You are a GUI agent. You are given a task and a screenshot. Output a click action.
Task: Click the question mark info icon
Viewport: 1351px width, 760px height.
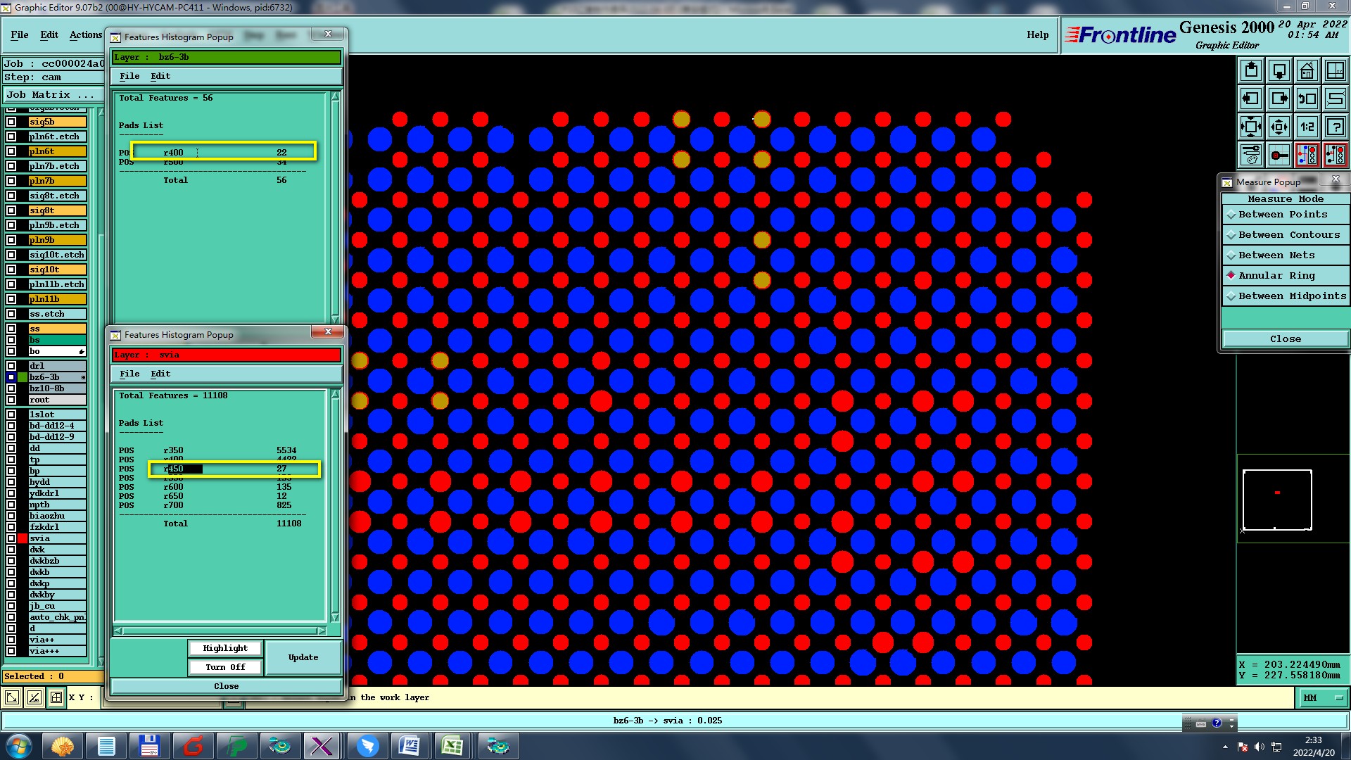pyautogui.click(x=1336, y=127)
